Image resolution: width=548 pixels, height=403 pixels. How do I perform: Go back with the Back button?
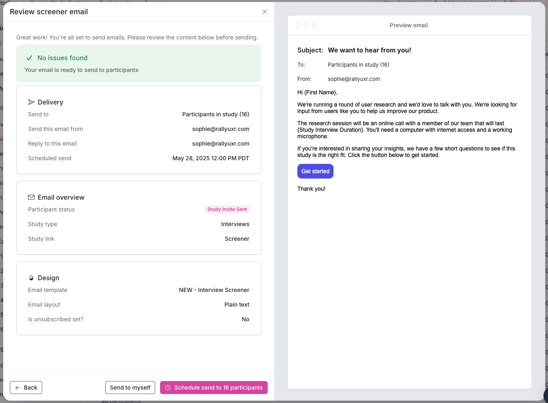tap(26, 388)
